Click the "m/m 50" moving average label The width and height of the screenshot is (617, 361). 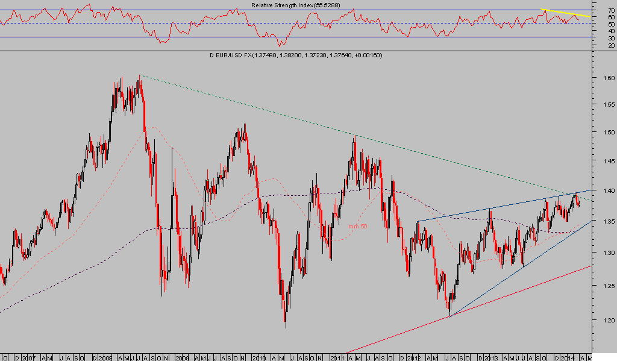pyautogui.click(x=358, y=226)
